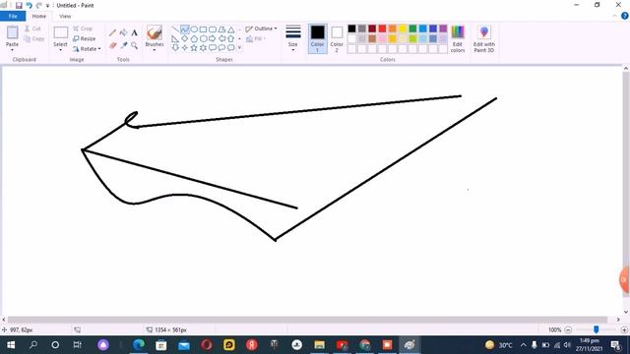Image resolution: width=630 pixels, height=354 pixels.
Task: Choose the Six-point star shape
Action: [x=203, y=48]
